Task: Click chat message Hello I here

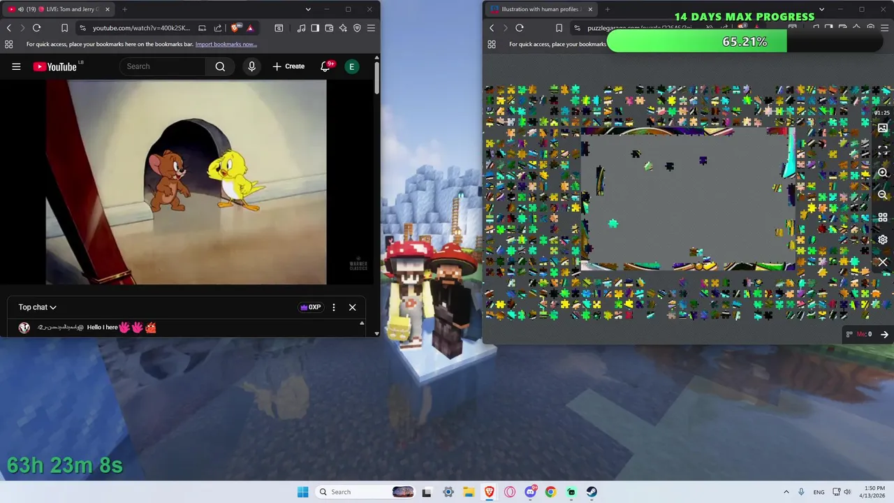Action: pyautogui.click(x=103, y=328)
